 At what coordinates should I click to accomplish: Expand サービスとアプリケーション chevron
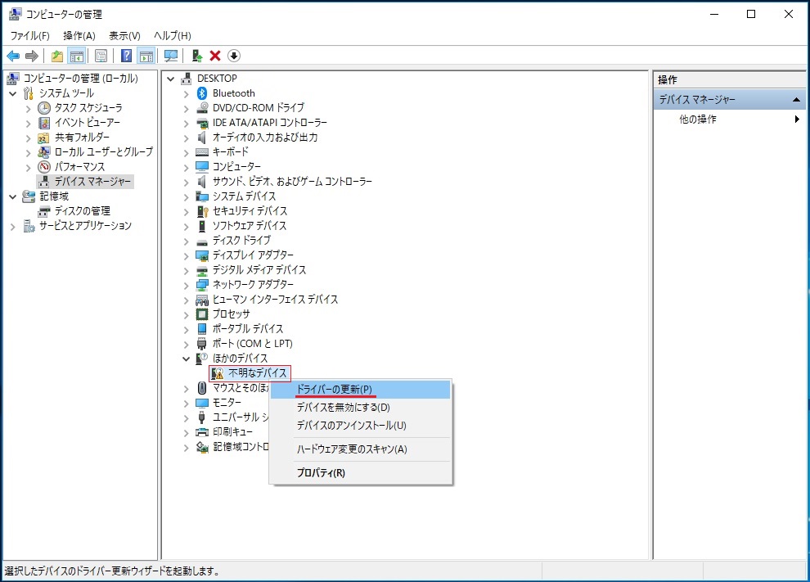click(x=13, y=227)
